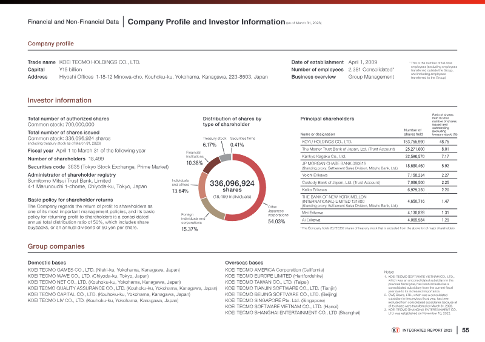Click the '336,096,924 shares' donut center label
Image resolution: width=485 pixels, height=342 pixels.
232,186
